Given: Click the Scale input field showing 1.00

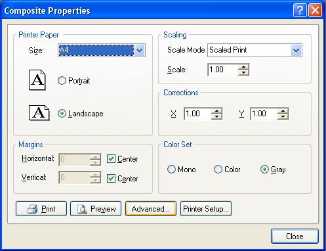Looking at the screenshot, I should (223, 70).
